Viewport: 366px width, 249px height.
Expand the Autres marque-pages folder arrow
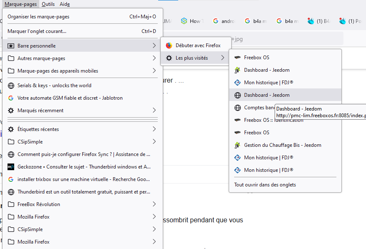(154, 58)
